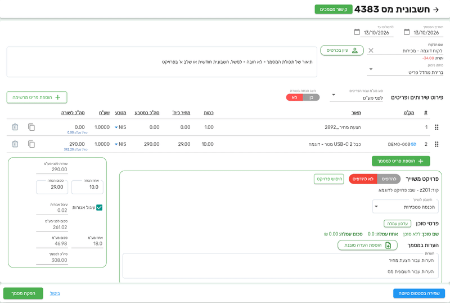This screenshot has height=303, width=450.
Task: Open account dropdown הכנסה ממכירות
Action: (x=405, y=207)
